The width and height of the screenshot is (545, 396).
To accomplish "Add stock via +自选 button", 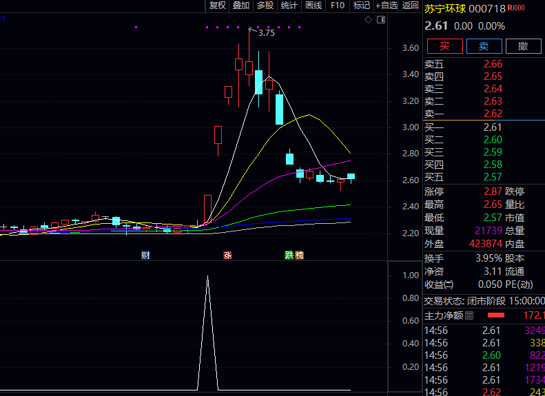I will point(386,6).
